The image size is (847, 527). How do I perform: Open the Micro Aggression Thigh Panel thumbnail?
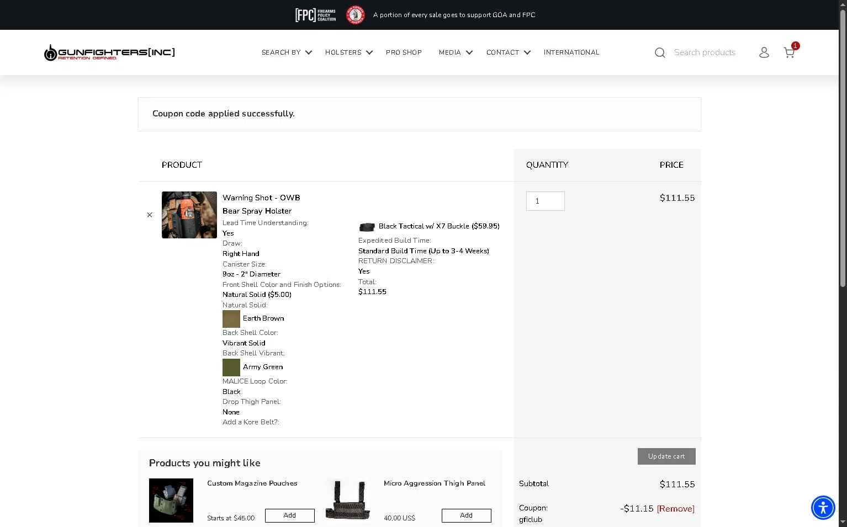tap(348, 501)
